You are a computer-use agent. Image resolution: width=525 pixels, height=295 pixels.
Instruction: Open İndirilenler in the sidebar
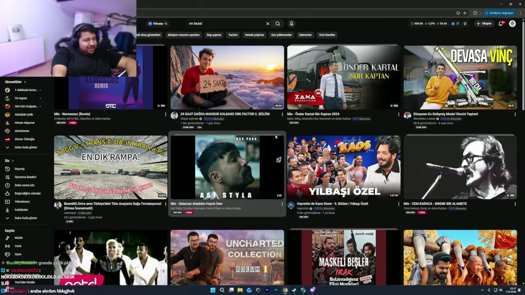tap(21, 210)
